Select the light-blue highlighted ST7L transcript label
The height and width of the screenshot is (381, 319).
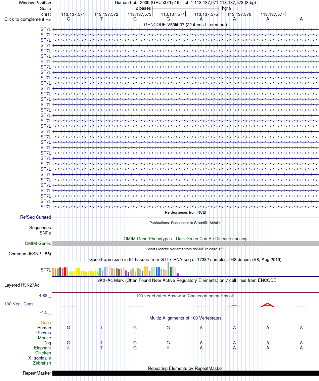[x=46, y=62]
